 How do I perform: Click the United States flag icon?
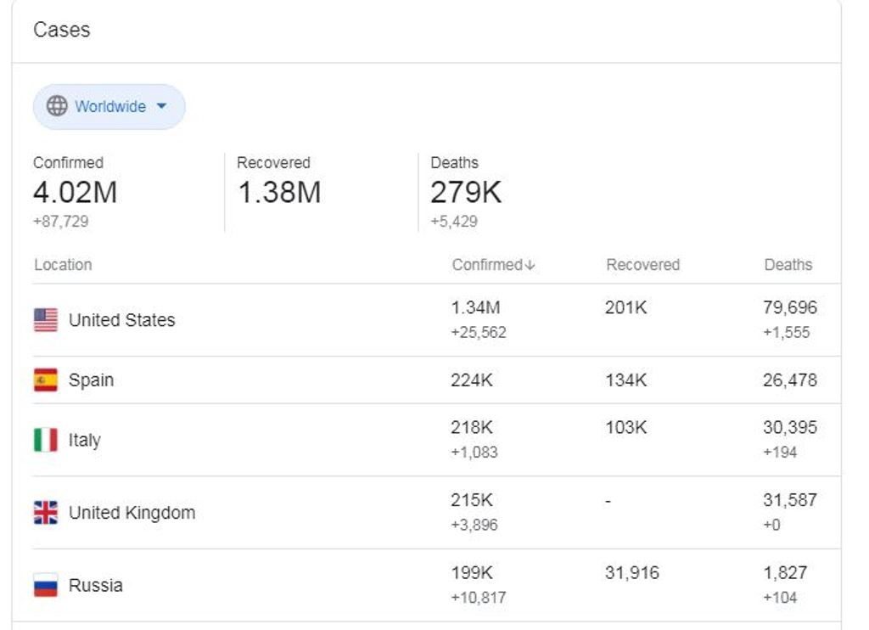coord(46,320)
